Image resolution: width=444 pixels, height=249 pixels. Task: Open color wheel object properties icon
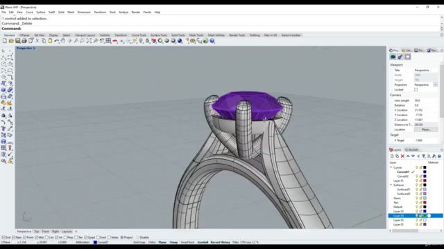click(x=160, y=41)
